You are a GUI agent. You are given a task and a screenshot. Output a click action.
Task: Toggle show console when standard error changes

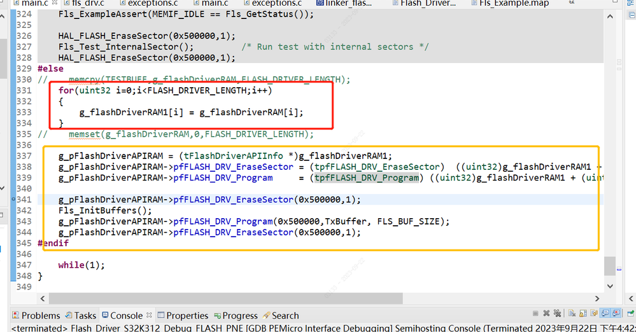click(616, 314)
